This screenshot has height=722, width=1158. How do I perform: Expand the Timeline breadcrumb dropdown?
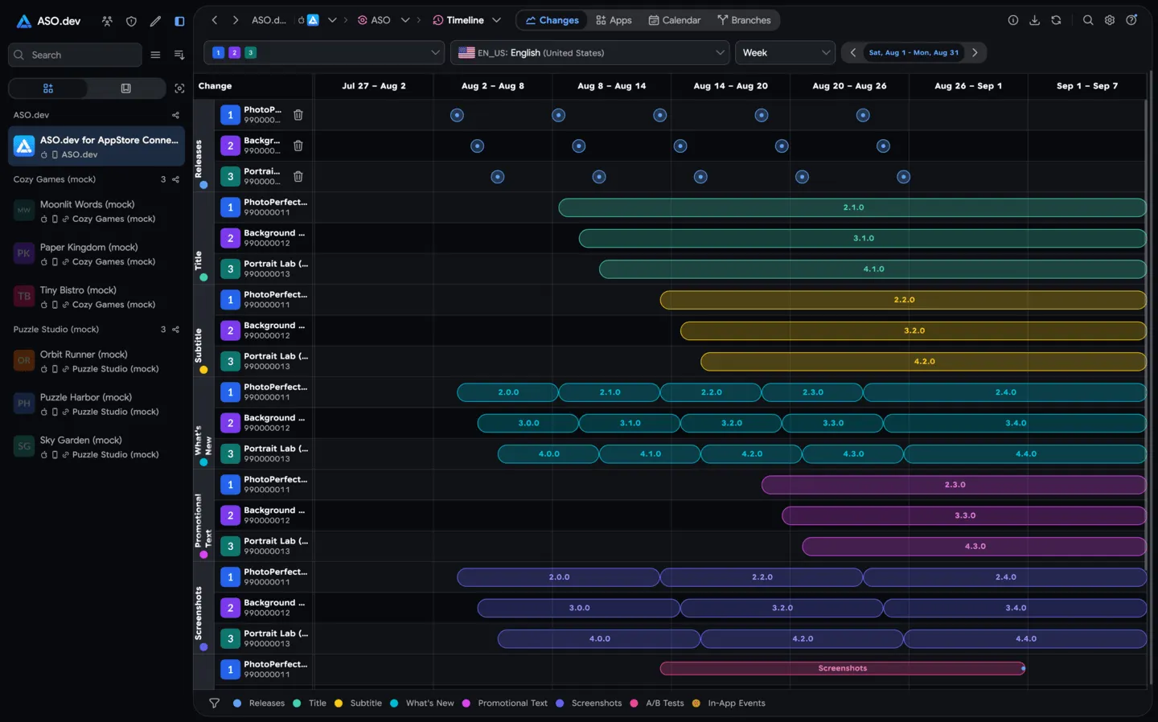pyautogui.click(x=496, y=20)
